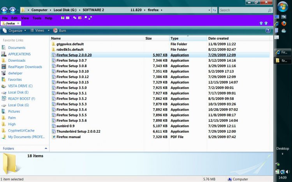This screenshot has width=292, height=182.
Task: Expand breadcrumb arrow after Computer
Action: coord(51,10)
